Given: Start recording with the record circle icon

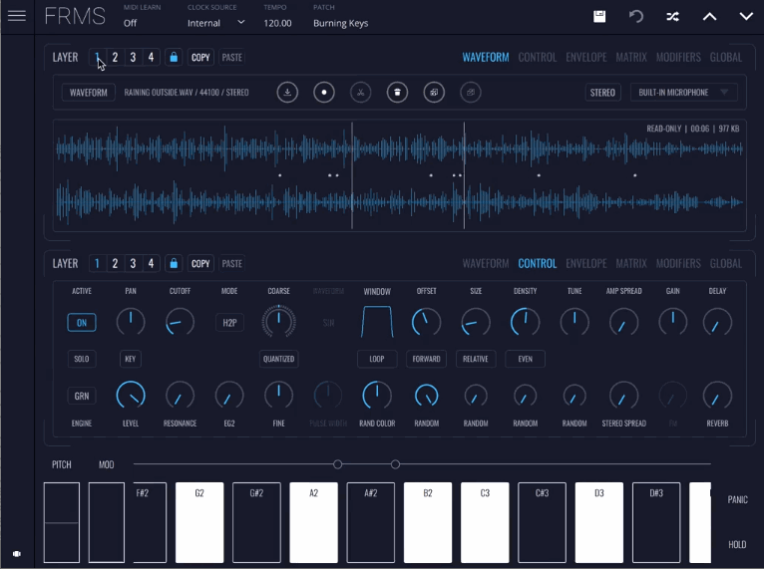Looking at the screenshot, I should (x=324, y=93).
